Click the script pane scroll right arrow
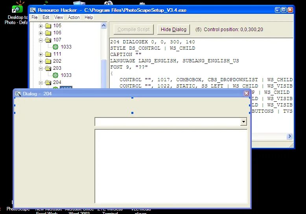Screen dimensions: 306x214 (289, 136)
